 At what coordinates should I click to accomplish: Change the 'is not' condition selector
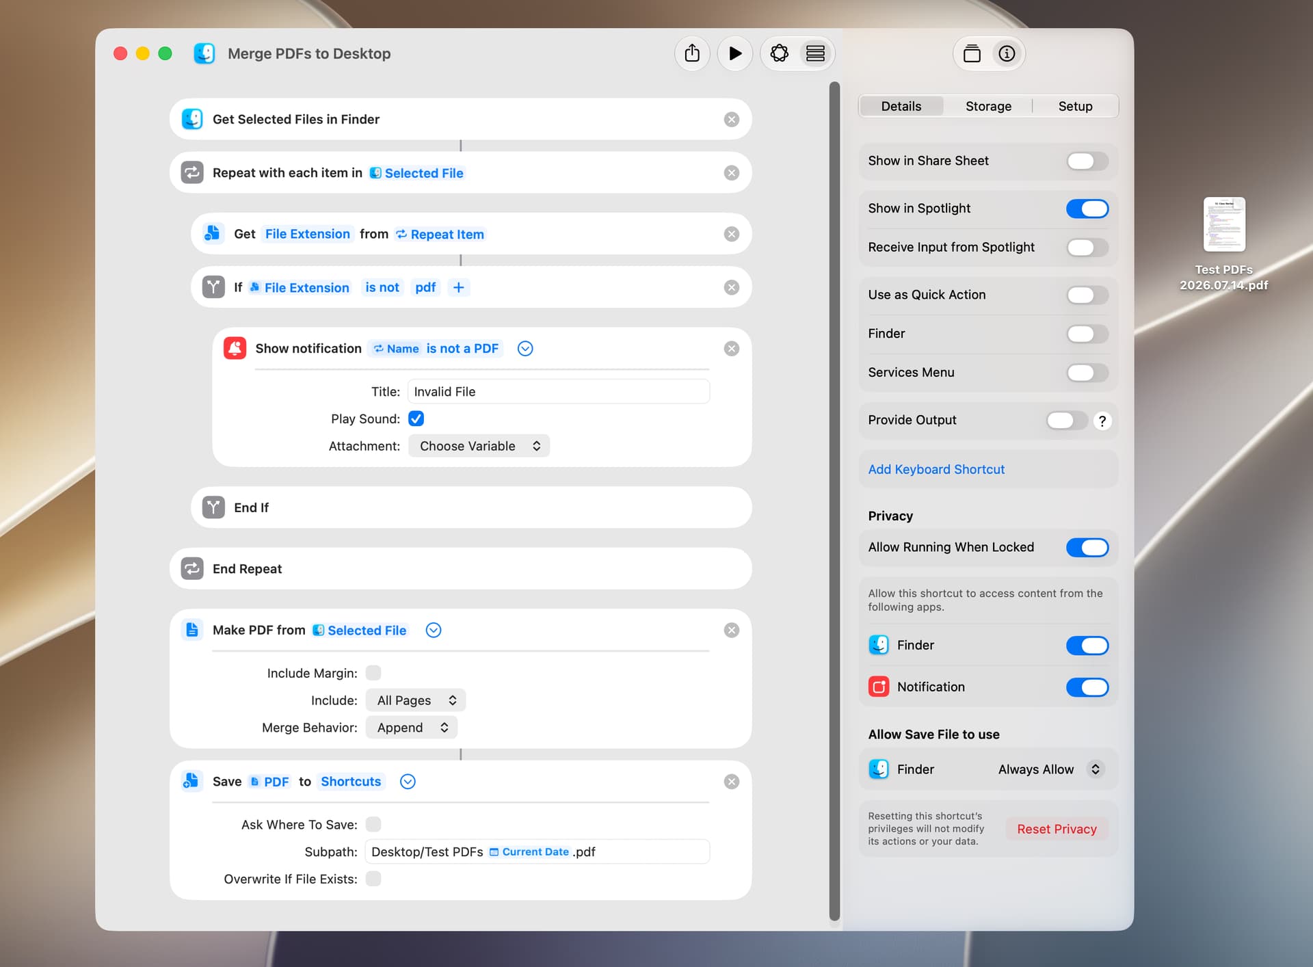coord(382,288)
